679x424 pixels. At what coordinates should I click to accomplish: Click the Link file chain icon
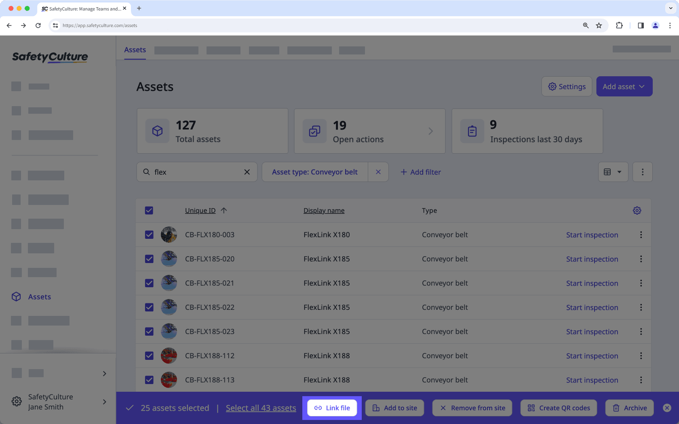pos(317,408)
